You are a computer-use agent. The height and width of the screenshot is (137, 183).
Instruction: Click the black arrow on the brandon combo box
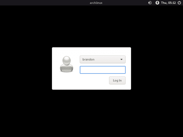121,59
